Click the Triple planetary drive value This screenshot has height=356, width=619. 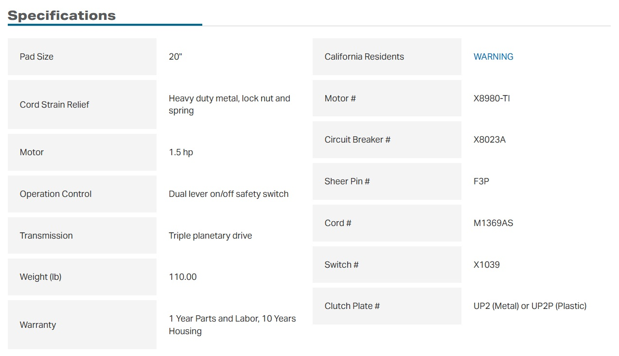click(210, 236)
